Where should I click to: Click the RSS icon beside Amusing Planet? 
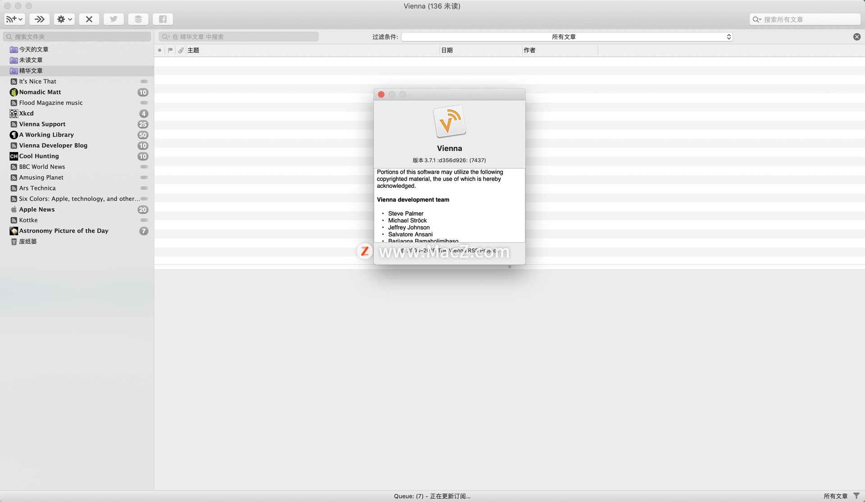14,177
